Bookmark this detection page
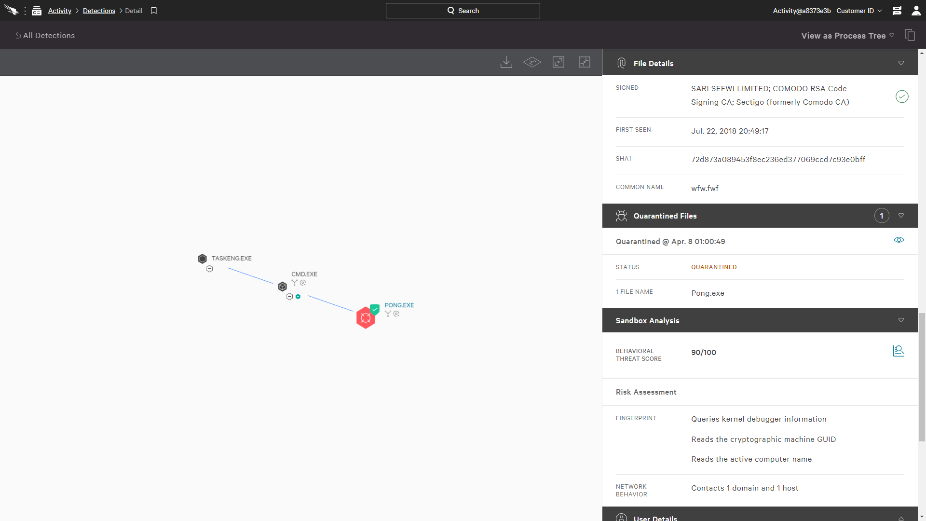The width and height of the screenshot is (926, 521). click(154, 11)
